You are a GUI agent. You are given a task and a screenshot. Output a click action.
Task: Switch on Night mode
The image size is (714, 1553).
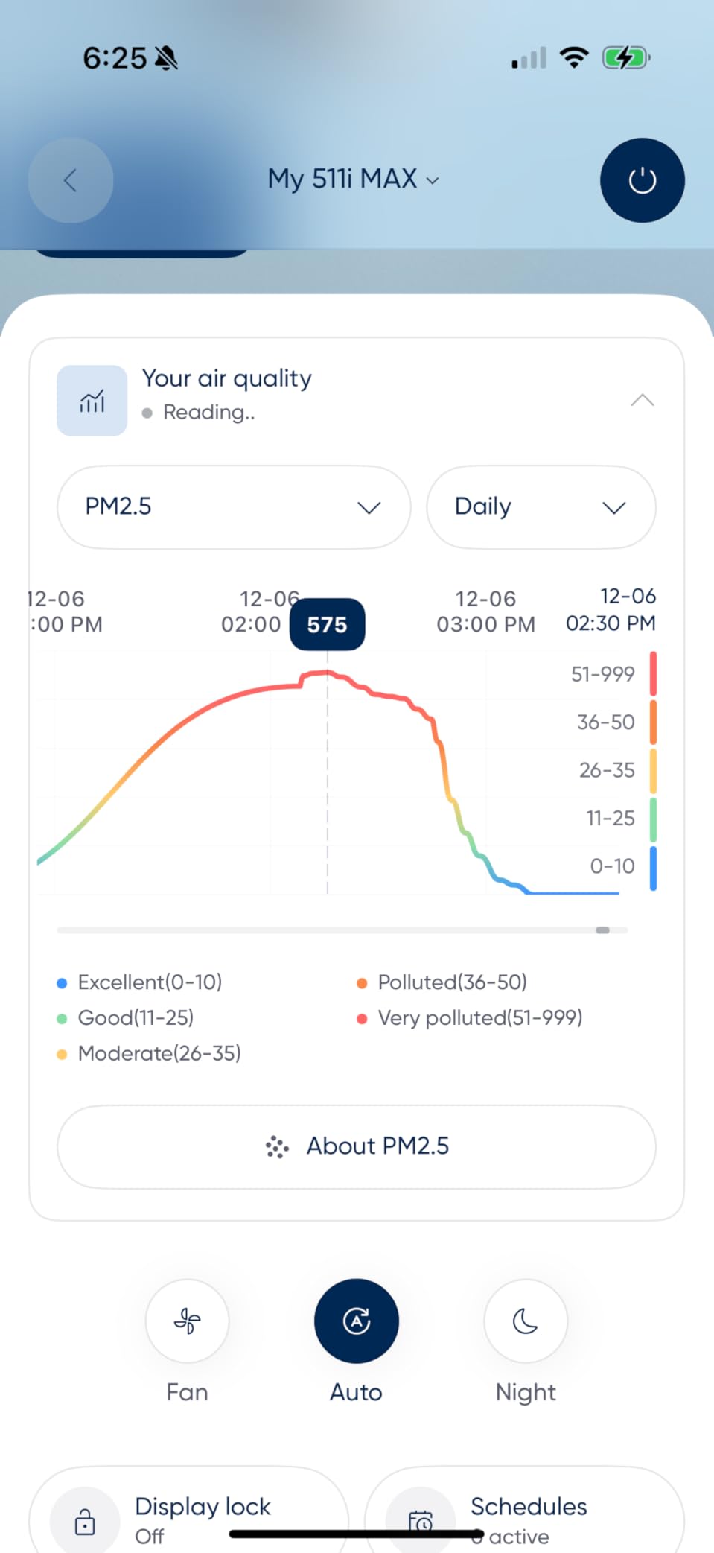[x=526, y=1321]
